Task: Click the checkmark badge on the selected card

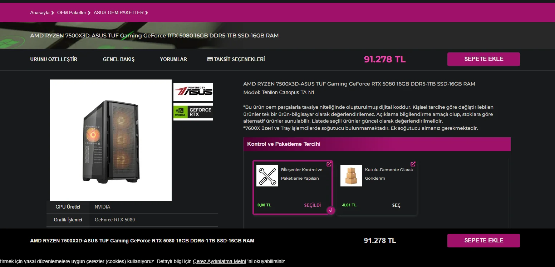Action: click(331, 211)
